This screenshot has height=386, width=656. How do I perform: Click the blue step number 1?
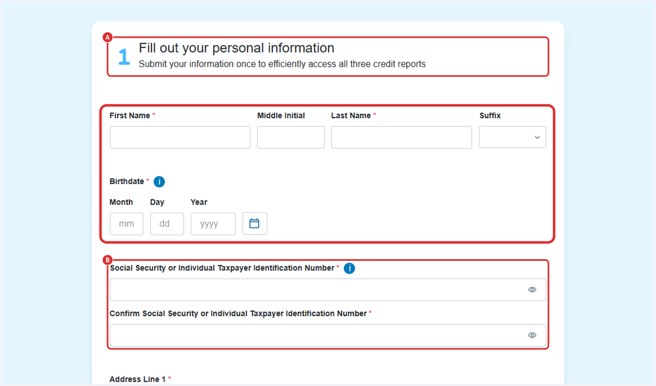[124, 56]
